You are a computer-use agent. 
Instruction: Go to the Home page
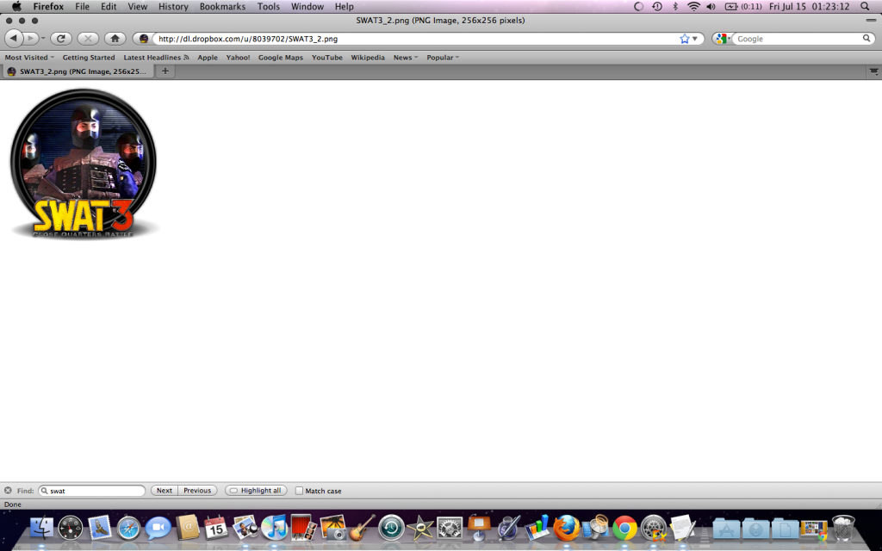pyautogui.click(x=115, y=38)
